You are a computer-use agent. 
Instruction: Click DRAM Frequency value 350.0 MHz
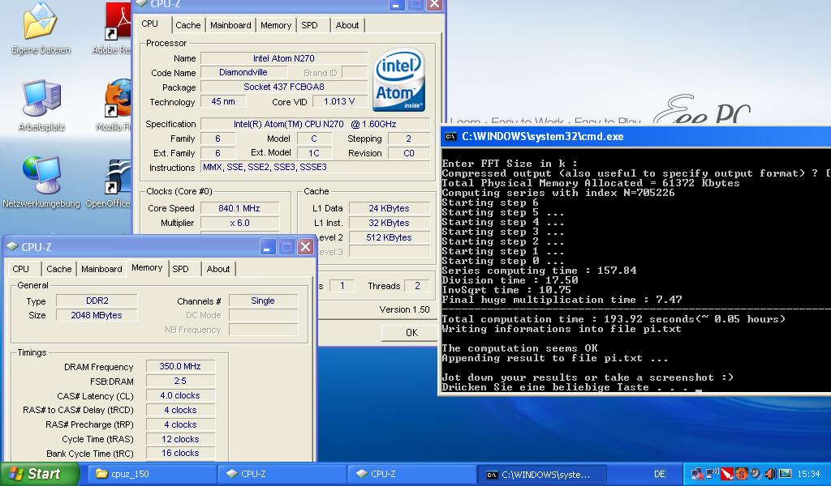click(180, 366)
